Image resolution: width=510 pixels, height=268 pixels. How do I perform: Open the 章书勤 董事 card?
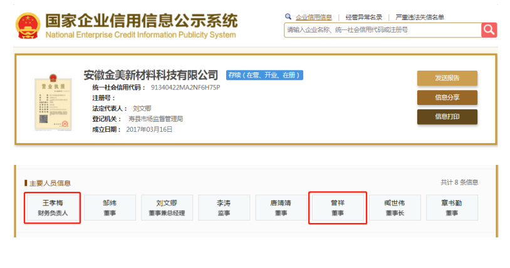[x=452, y=207]
